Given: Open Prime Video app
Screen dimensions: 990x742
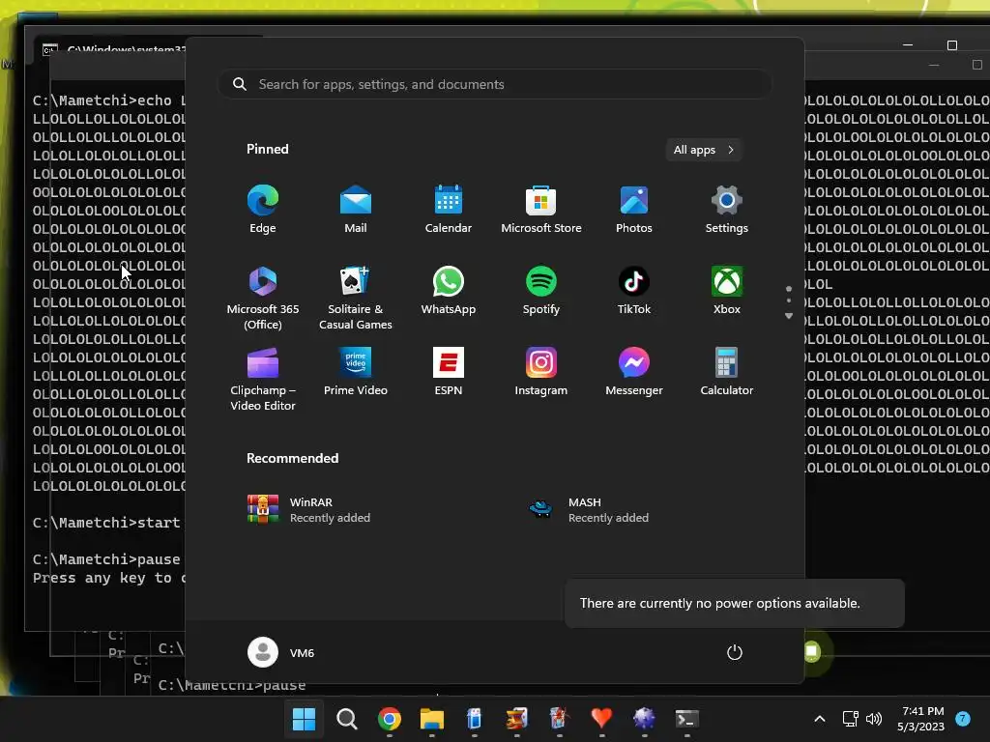Looking at the screenshot, I should coord(356,372).
